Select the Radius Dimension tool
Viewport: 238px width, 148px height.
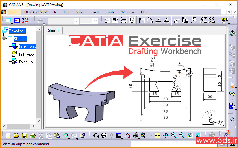pyautogui.click(x=158, y=21)
